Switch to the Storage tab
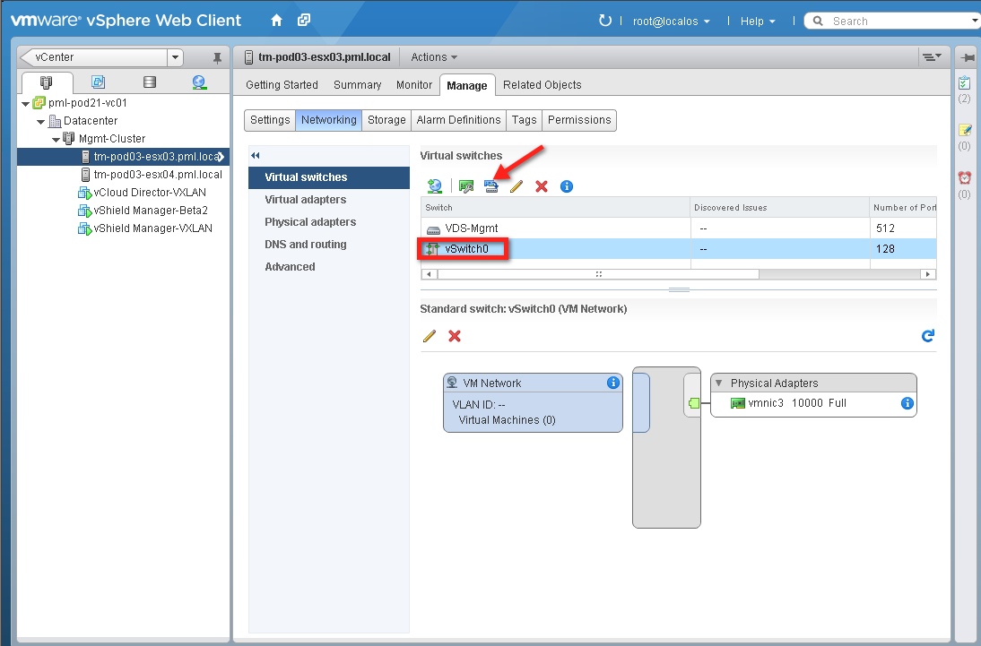 [x=386, y=120]
